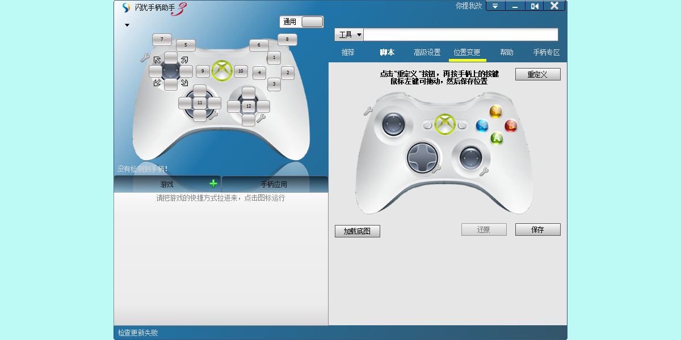
Task: Expand the arrow below the logo
Action: pos(127,25)
